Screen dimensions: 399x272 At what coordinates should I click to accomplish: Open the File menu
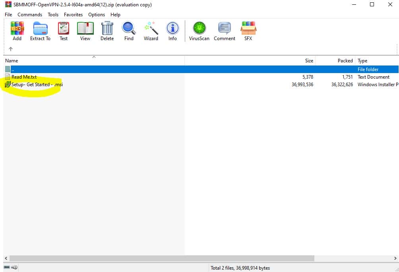(x=8, y=15)
